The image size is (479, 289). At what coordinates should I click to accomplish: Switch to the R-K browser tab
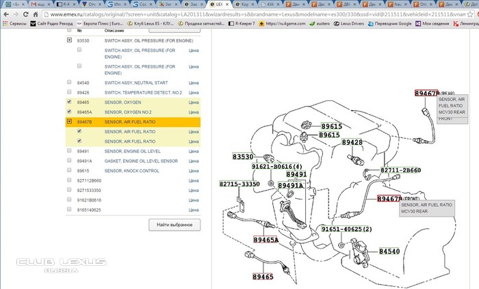pos(66,4)
